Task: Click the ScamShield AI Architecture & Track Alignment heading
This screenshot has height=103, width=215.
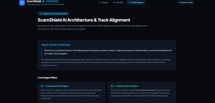Action: [84, 20]
